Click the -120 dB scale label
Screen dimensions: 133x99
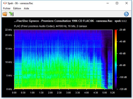(123, 89)
